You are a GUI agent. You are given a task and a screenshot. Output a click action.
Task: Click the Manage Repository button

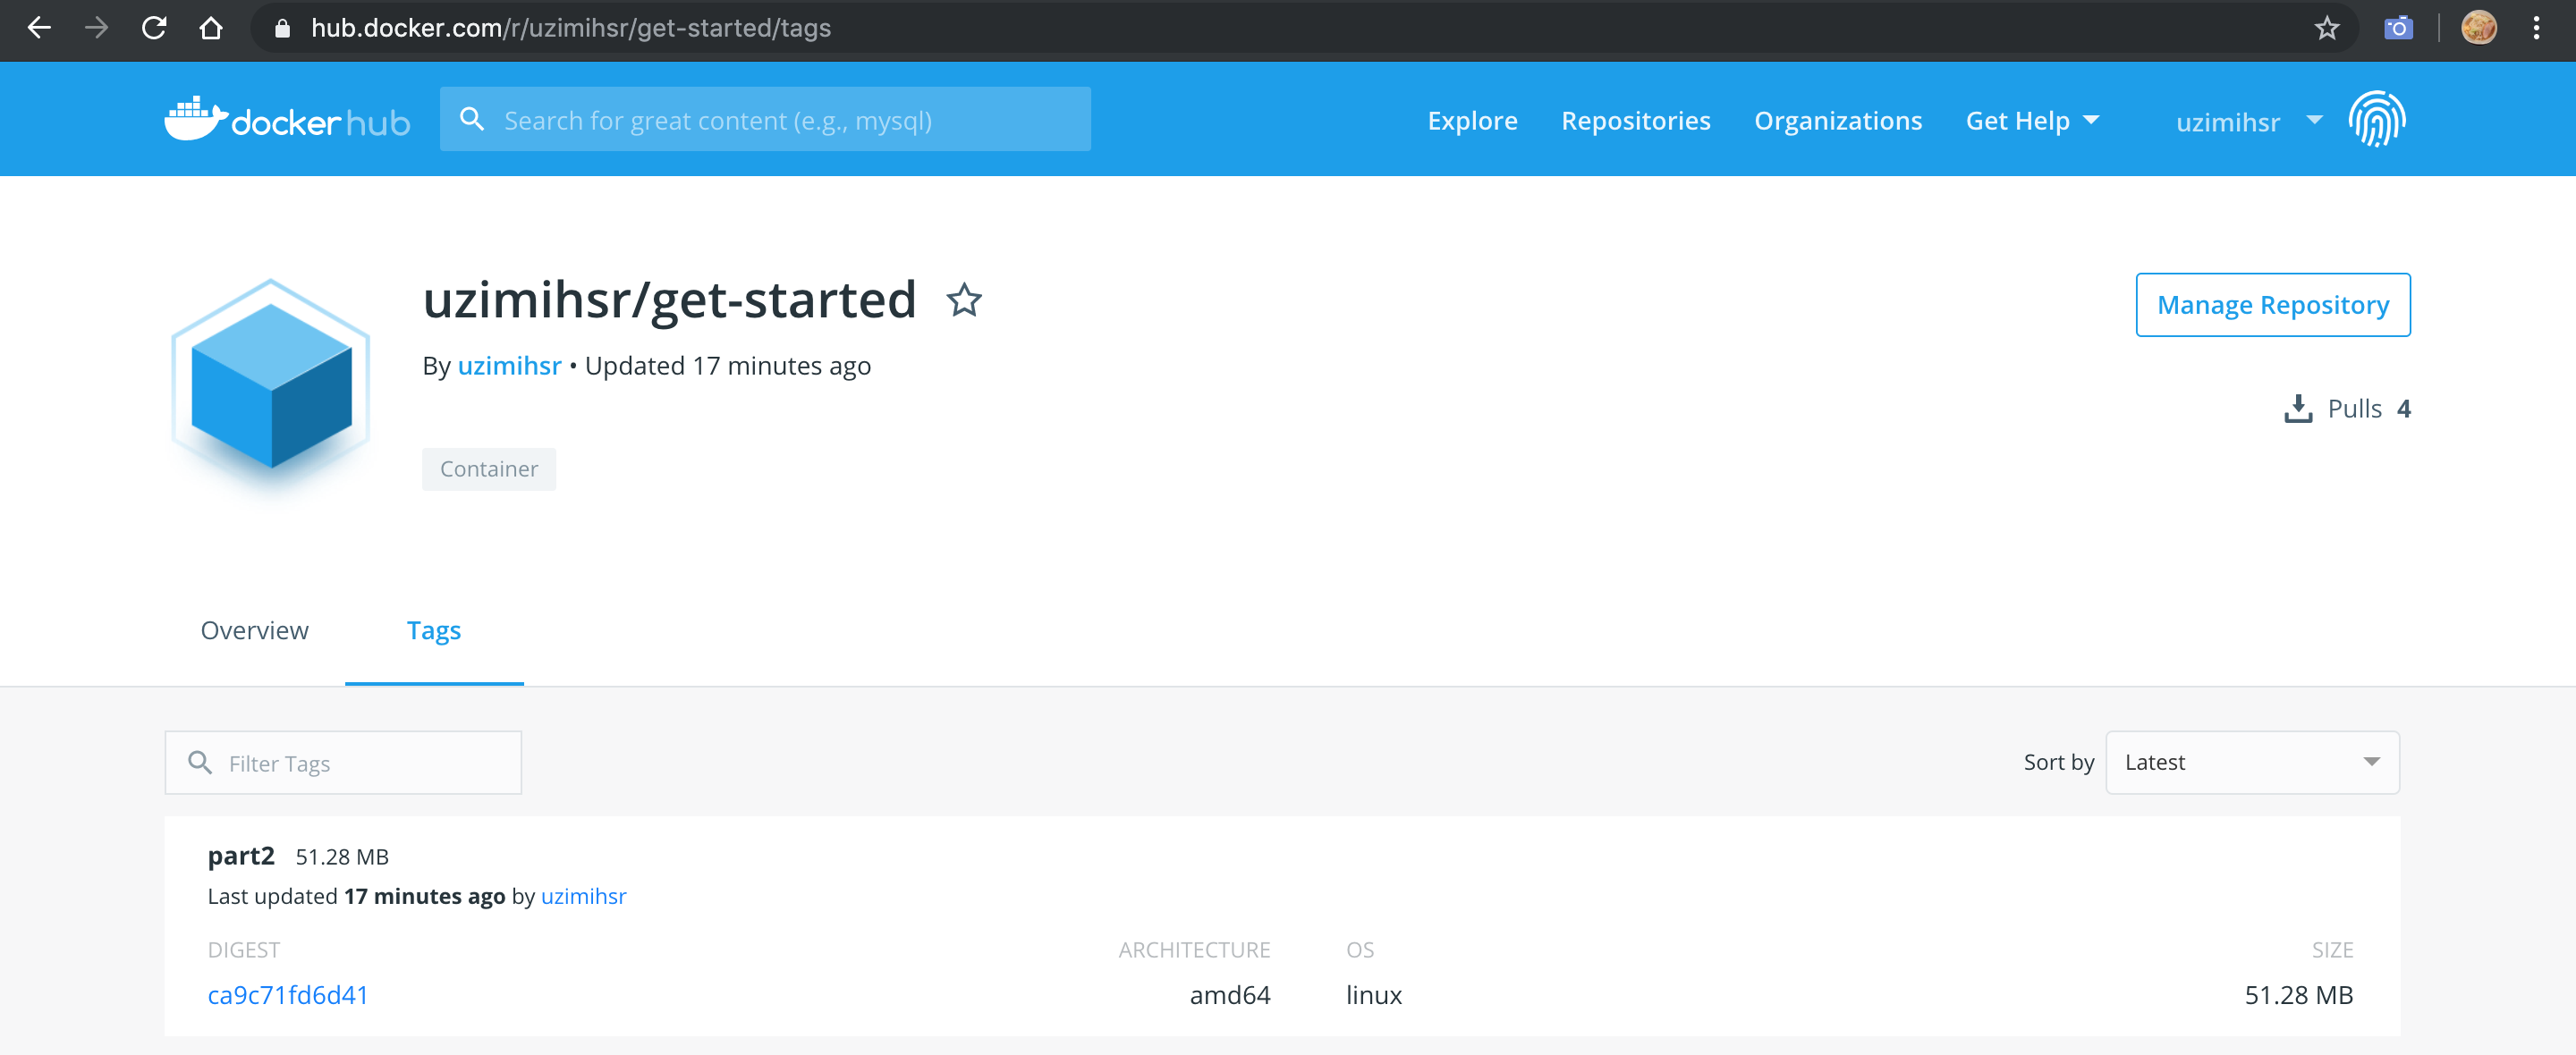(x=2273, y=305)
